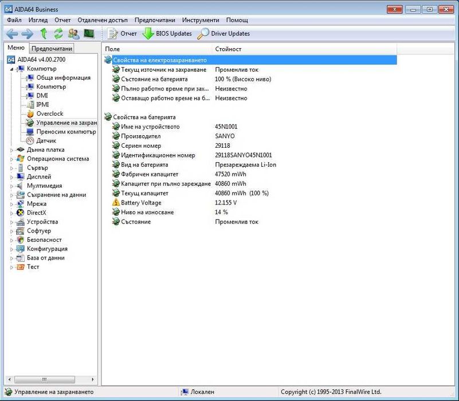459x401 pixels.
Task: Click the Софтуер icon
Action: coord(21,231)
